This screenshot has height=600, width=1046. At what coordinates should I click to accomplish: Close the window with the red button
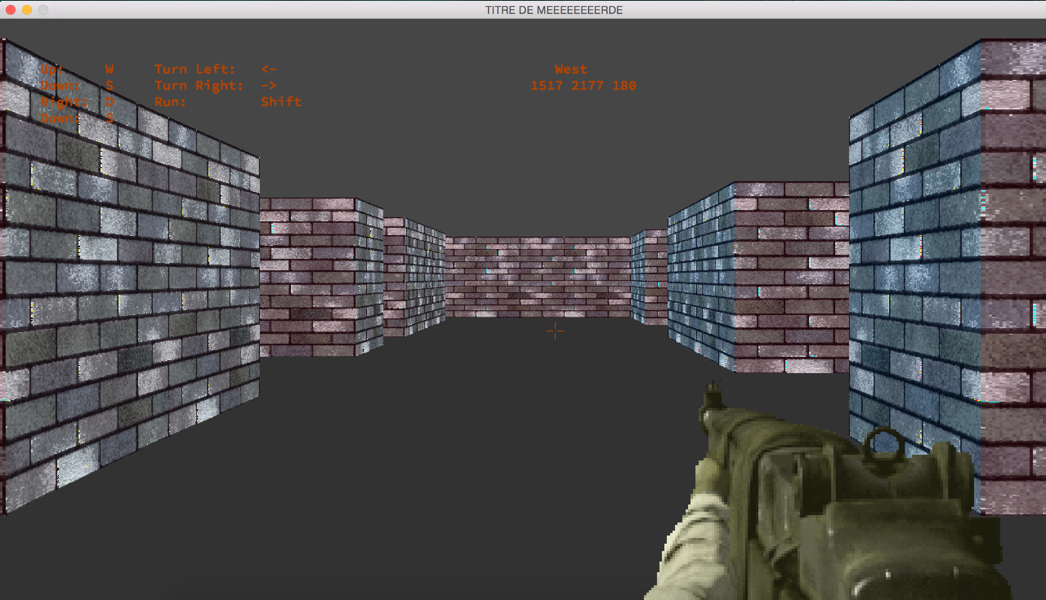(x=11, y=10)
